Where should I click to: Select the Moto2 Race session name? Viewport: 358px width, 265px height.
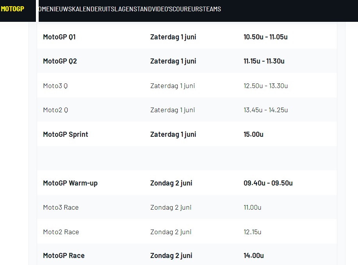pos(61,232)
